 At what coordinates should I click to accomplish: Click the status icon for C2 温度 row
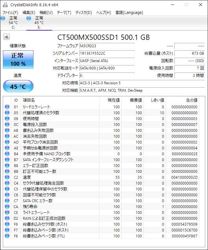coord(7,177)
